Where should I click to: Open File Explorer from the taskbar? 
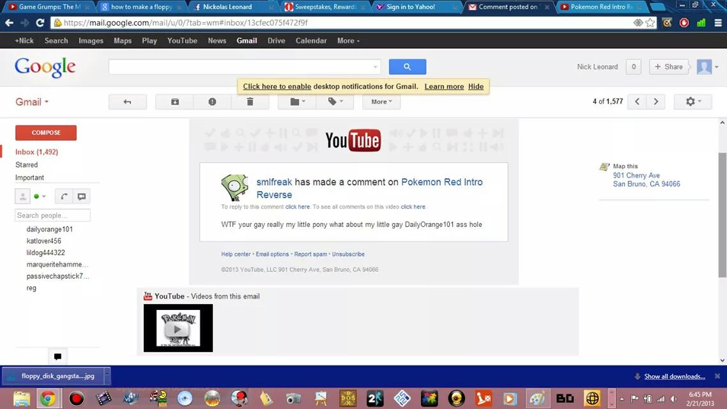[21, 398]
